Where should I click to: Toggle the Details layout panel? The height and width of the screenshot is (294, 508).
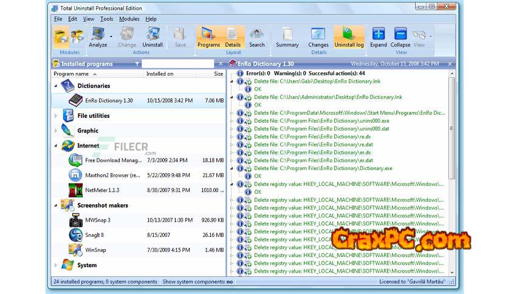(x=233, y=37)
